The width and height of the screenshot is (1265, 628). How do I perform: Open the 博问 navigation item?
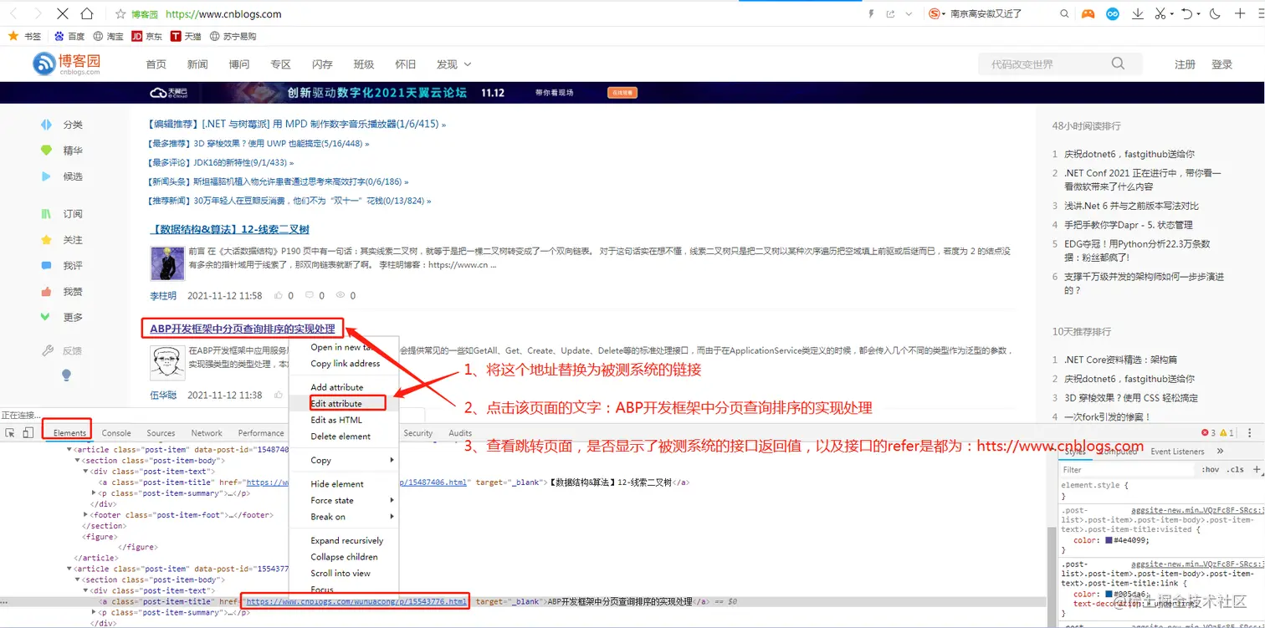[239, 64]
